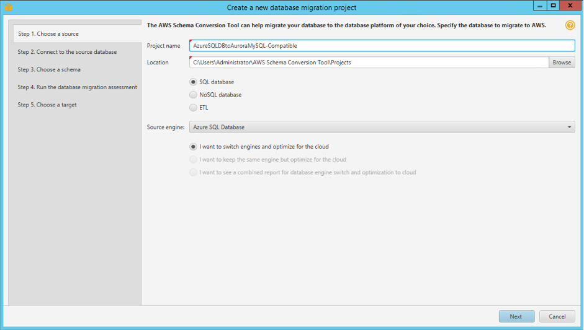Click the Location path input field

coord(369,63)
